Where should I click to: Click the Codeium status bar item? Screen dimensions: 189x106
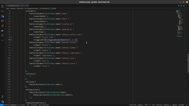tap(167, 105)
